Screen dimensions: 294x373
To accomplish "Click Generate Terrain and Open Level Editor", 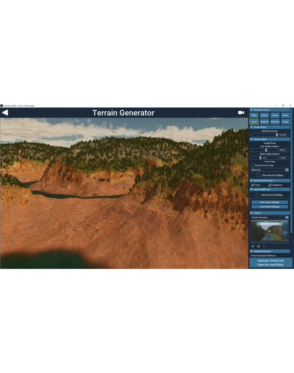I will click(270, 263).
